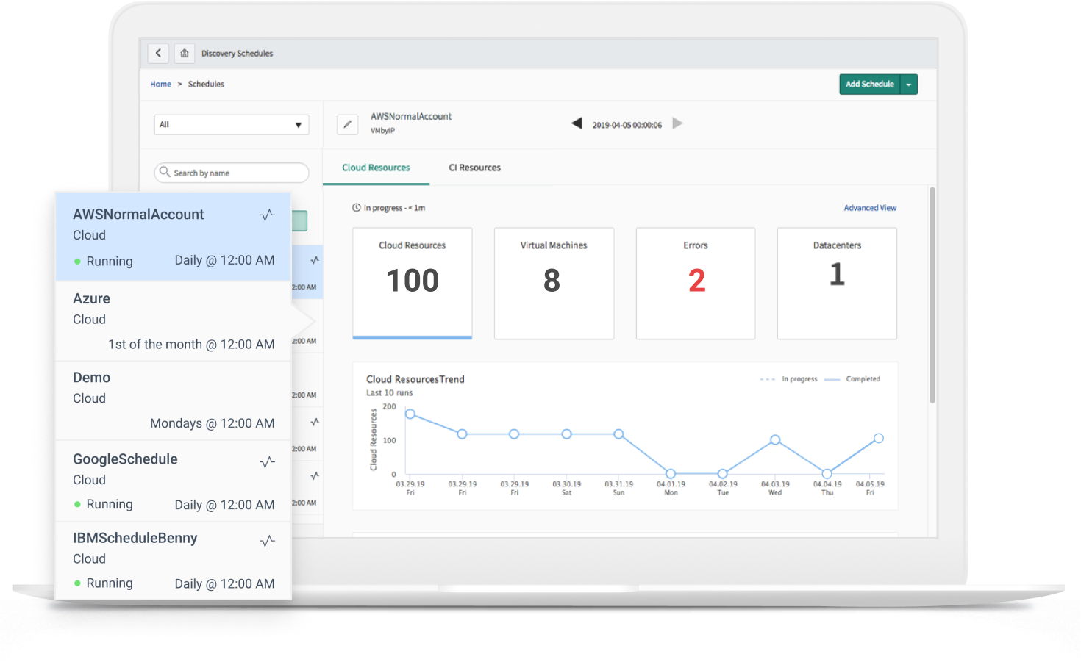Click the back arrow button in header
Screen dimensions: 1081x665
(158, 53)
